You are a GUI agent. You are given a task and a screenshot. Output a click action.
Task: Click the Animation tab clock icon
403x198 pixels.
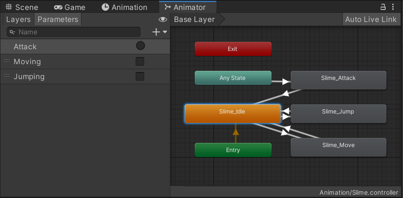point(105,7)
